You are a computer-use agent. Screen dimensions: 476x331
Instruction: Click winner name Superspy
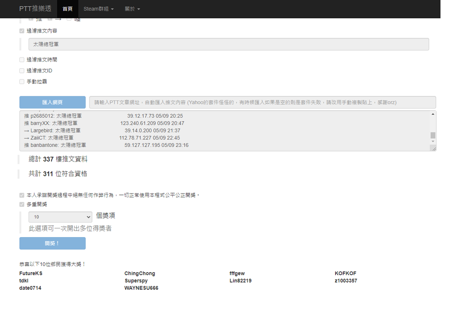(x=136, y=281)
